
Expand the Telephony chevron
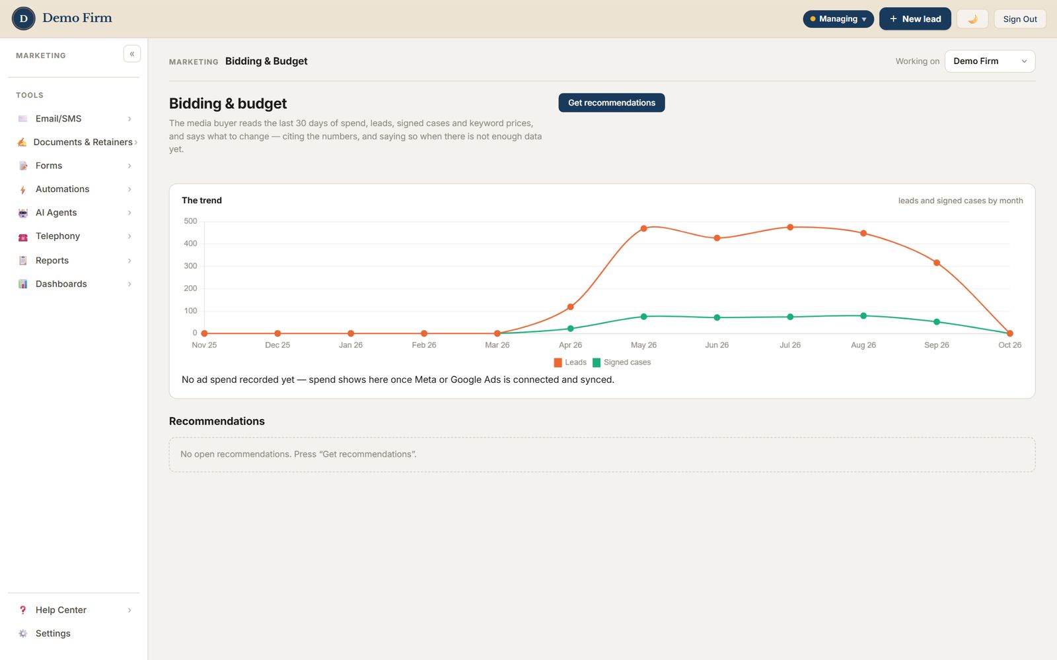click(x=129, y=236)
